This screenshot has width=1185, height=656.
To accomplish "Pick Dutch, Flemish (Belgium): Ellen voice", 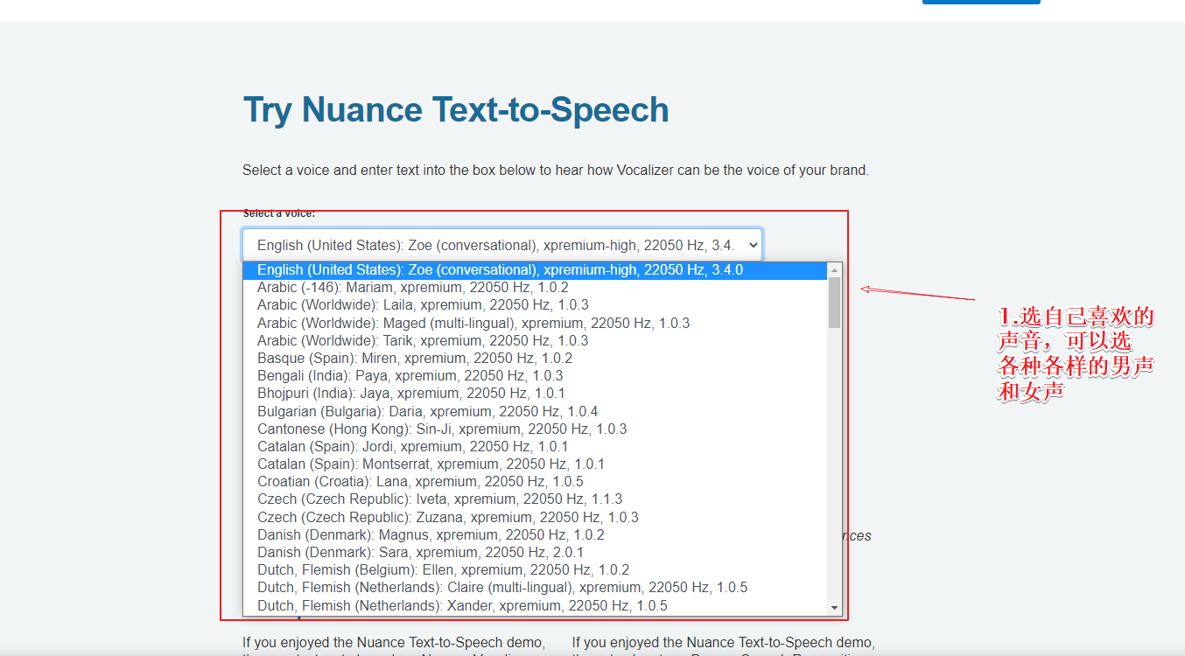I will tap(535, 569).
